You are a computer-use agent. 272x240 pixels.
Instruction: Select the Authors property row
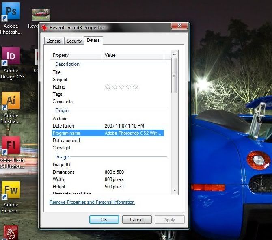tap(108, 119)
